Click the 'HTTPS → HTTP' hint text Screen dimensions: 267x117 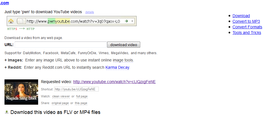point(21,29)
